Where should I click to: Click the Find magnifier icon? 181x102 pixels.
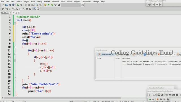37,5
